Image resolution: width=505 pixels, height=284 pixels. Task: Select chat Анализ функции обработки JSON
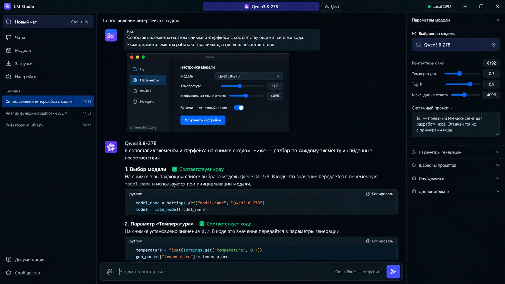(x=48, y=113)
